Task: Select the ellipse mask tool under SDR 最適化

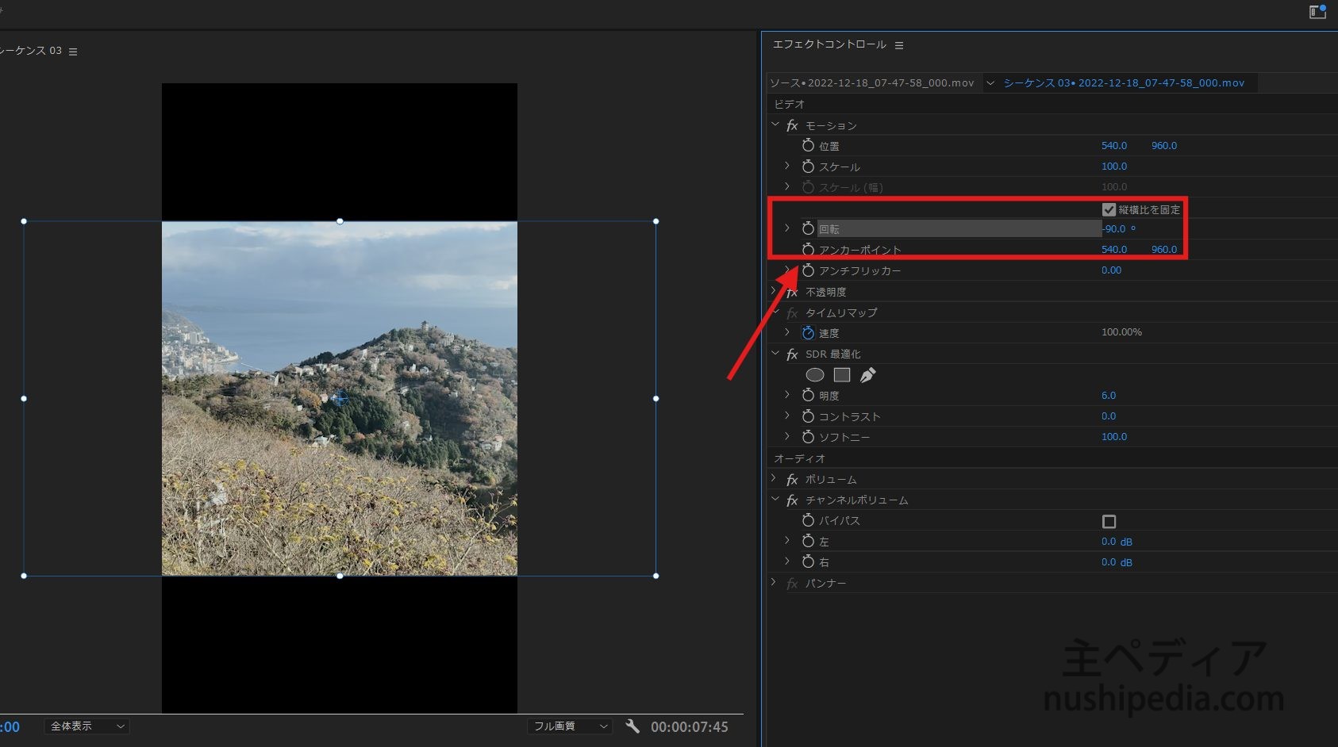Action: [814, 375]
